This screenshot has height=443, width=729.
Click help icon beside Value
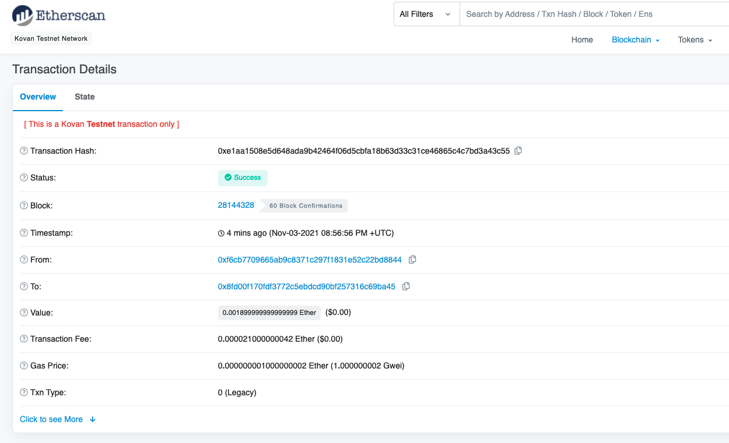(x=24, y=313)
